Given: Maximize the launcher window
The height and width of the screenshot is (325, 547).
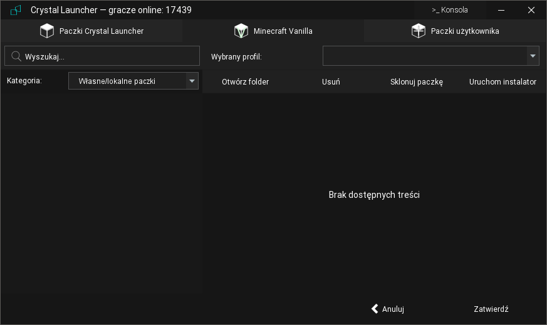Looking at the screenshot, I should click(x=516, y=10).
